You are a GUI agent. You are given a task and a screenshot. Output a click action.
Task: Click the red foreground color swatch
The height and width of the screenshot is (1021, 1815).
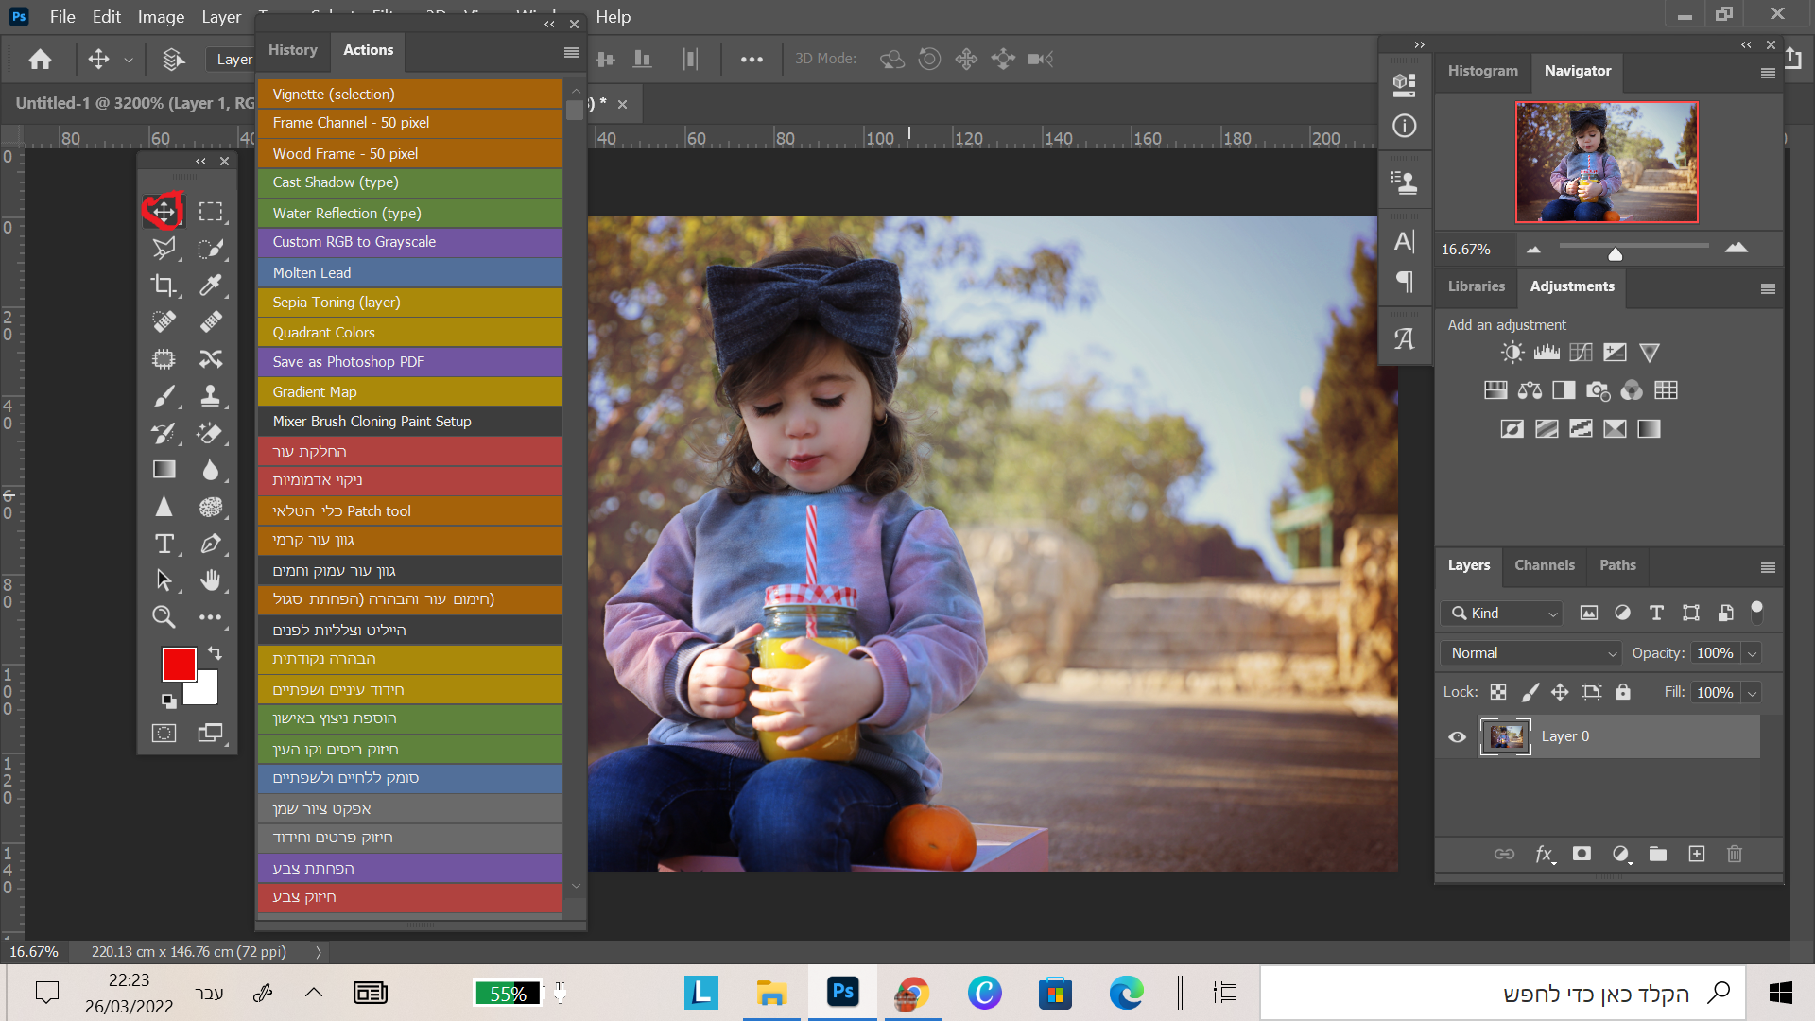point(179,664)
